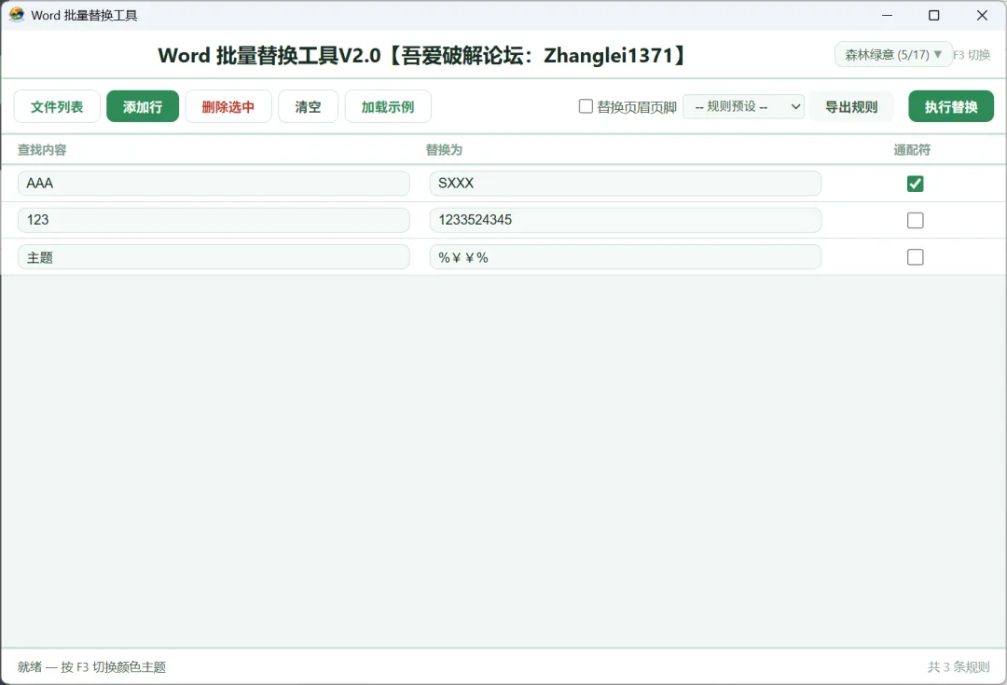Click the F3 切换 hint text

pyautogui.click(x=972, y=55)
